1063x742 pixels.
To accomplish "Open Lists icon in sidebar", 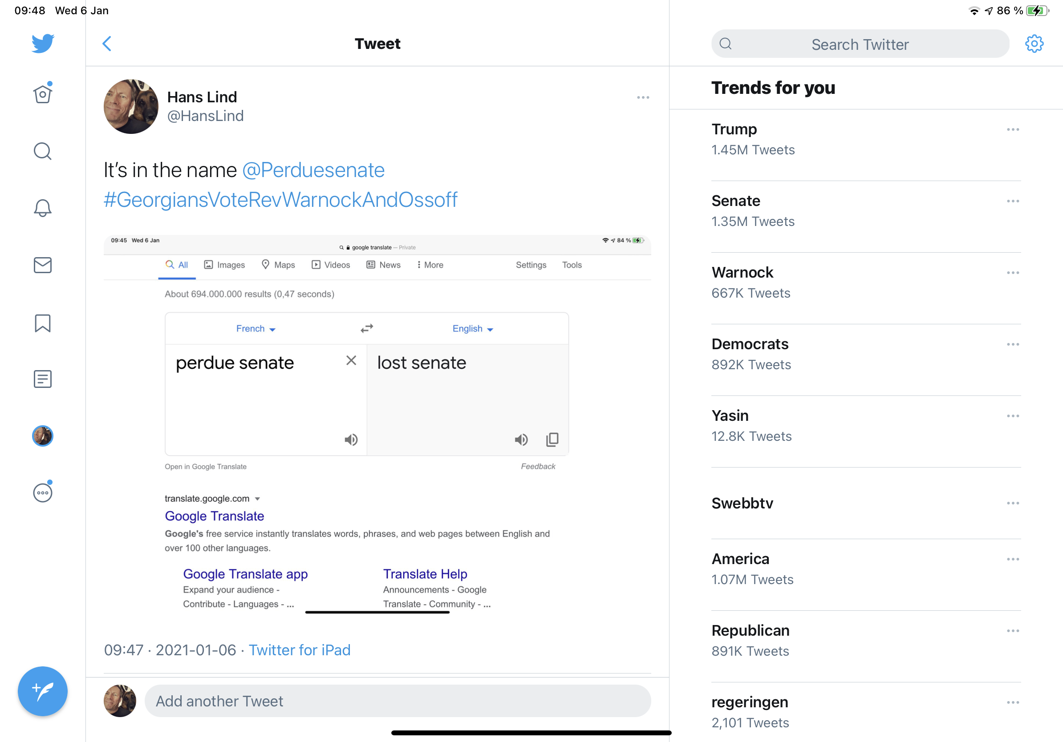I will (x=43, y=379).
